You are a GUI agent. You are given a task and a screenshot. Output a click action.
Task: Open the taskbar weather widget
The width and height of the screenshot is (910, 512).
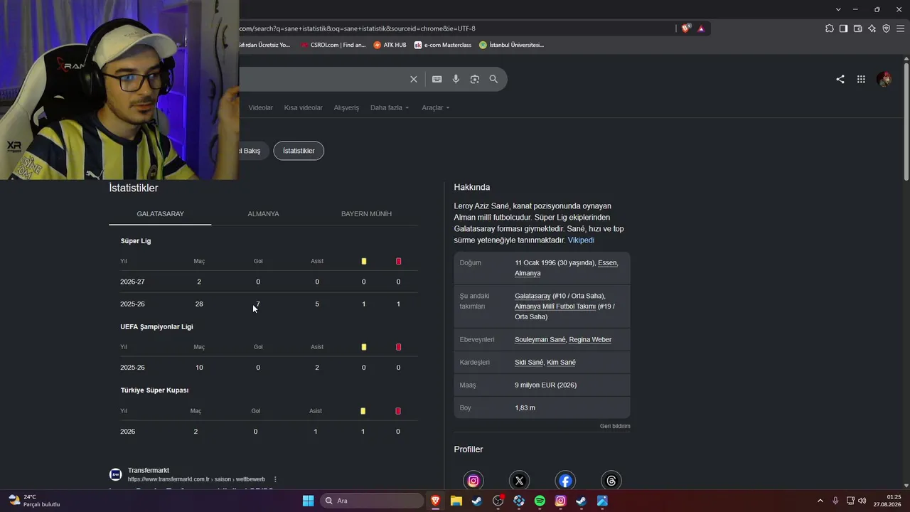click(x=33, y=501)
